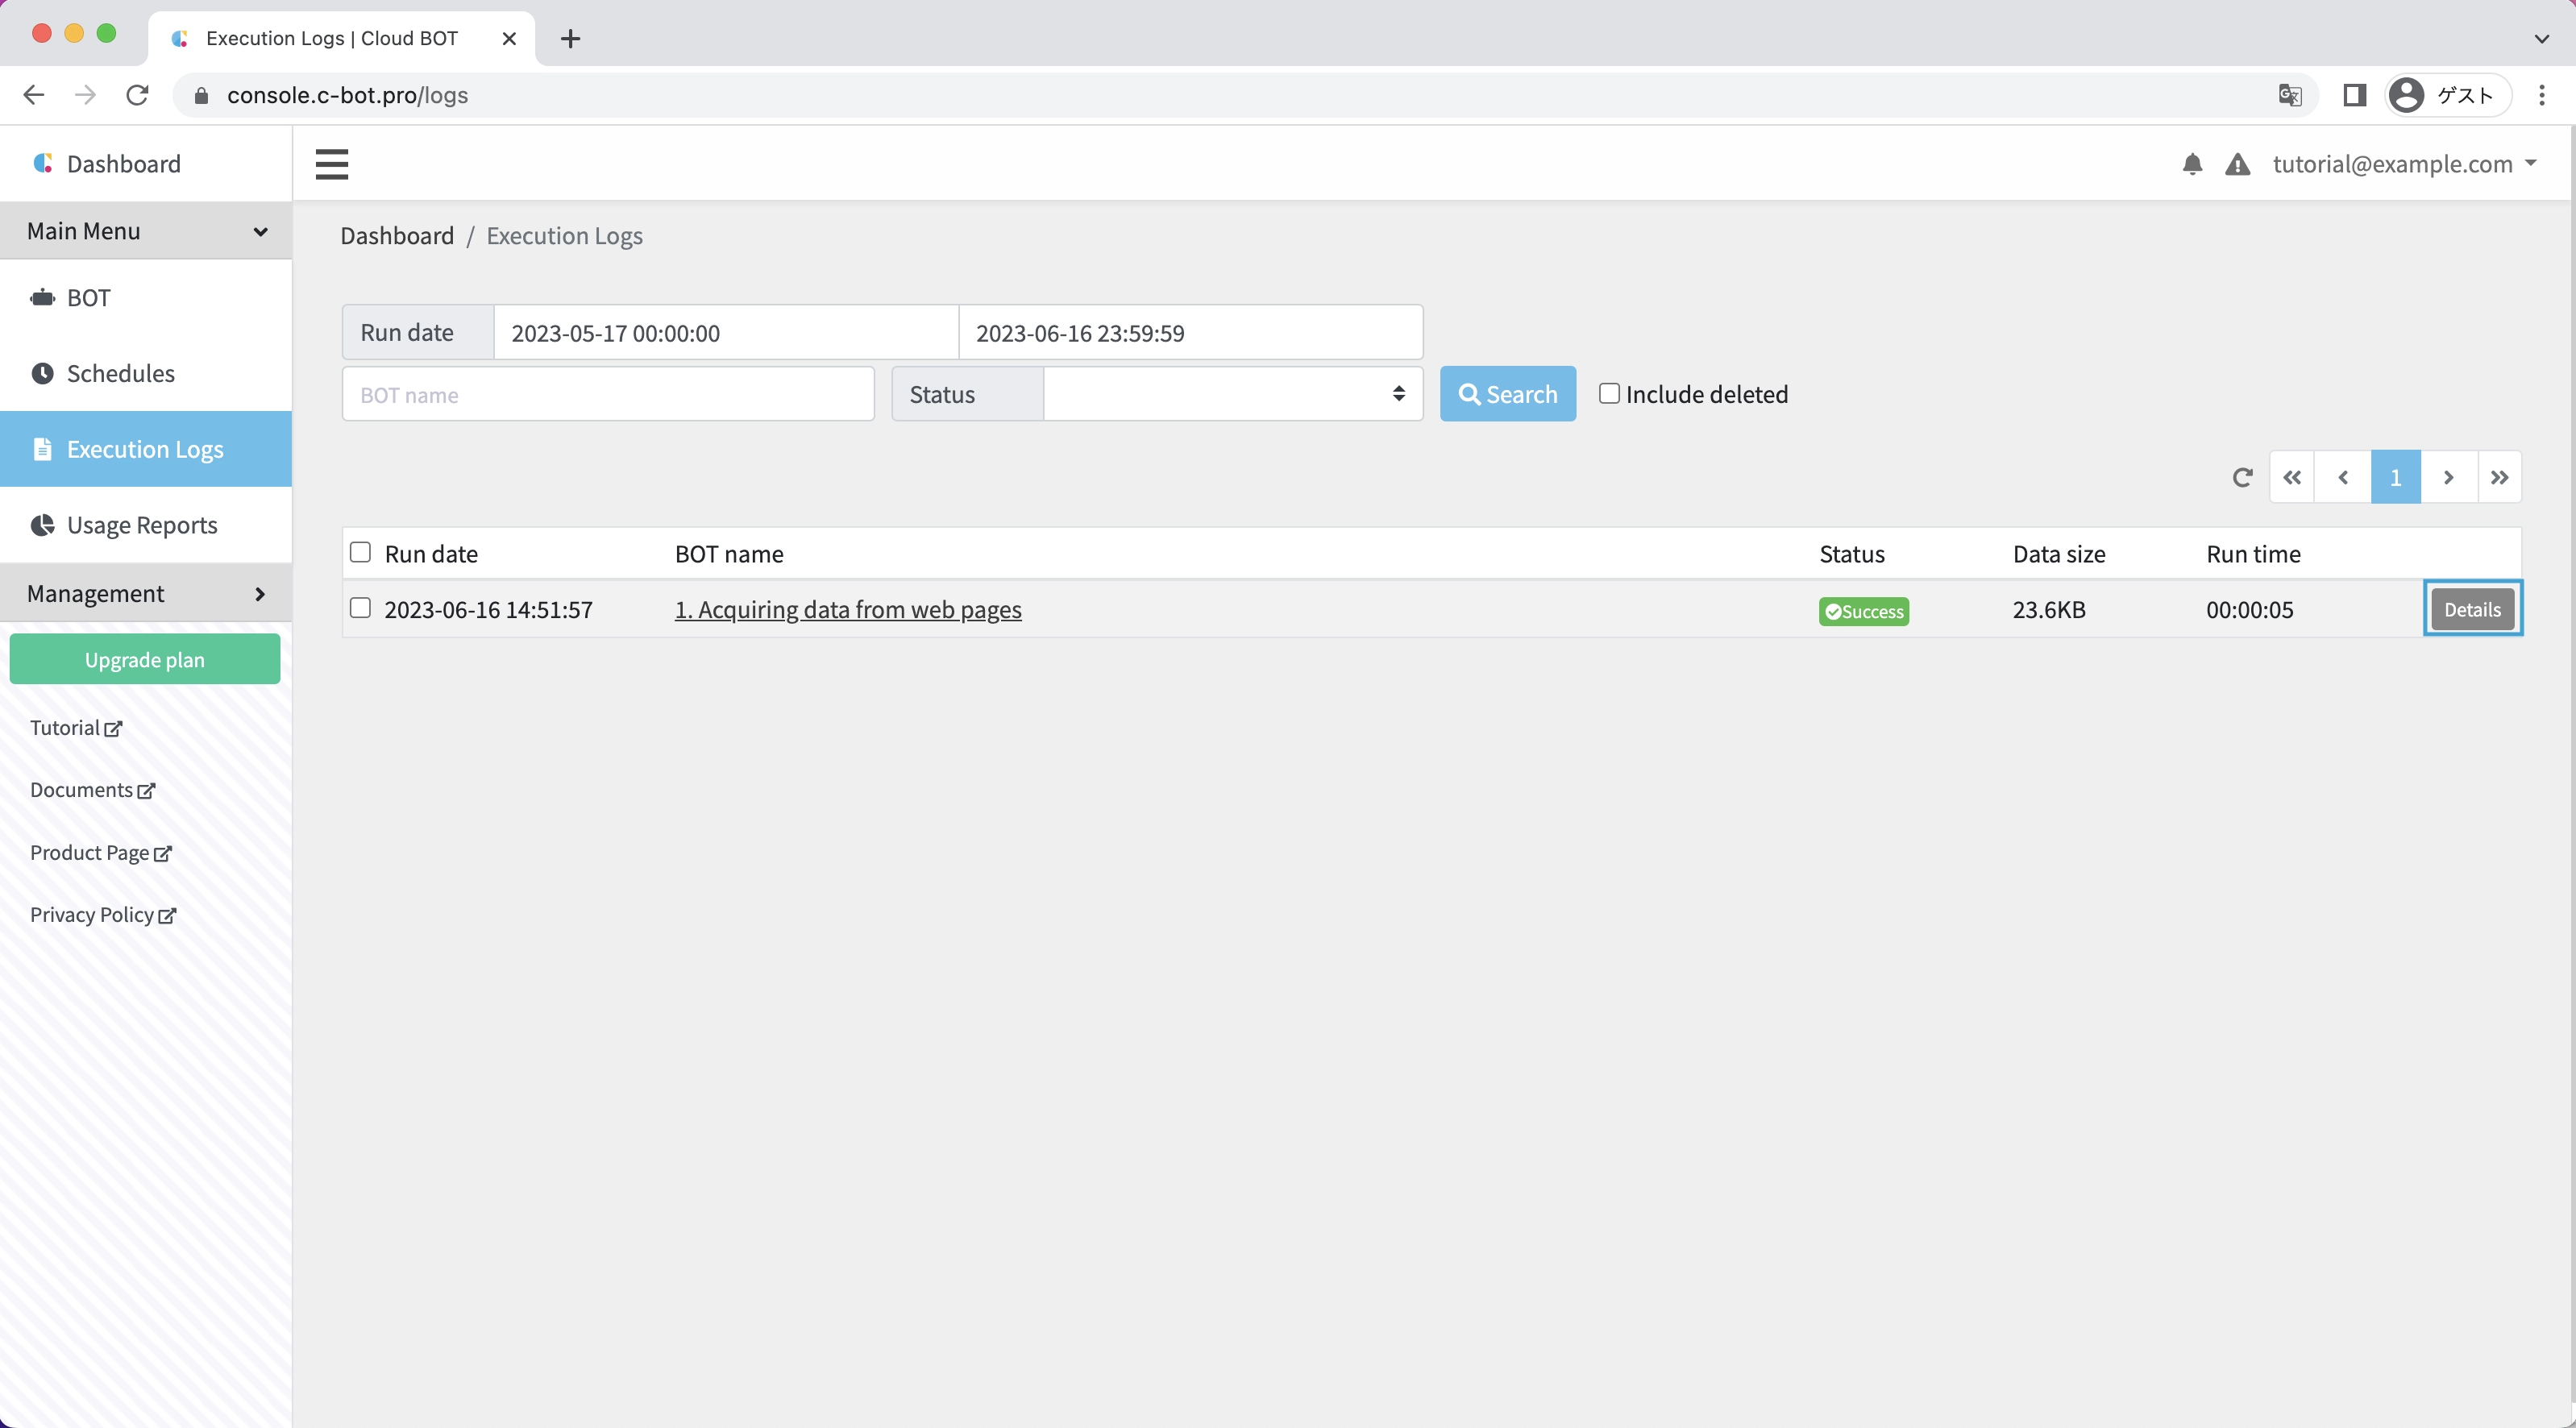Toggle the browser side panel icon
Viewport: 2576px width, 1428px height.
[2354, 95]
